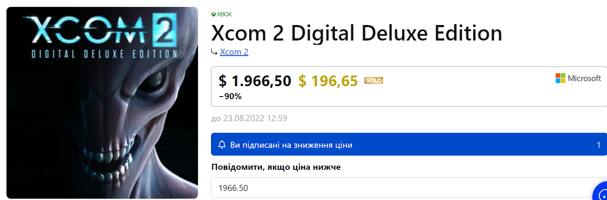Click the Microsoft four-square logo

(560, 78)
